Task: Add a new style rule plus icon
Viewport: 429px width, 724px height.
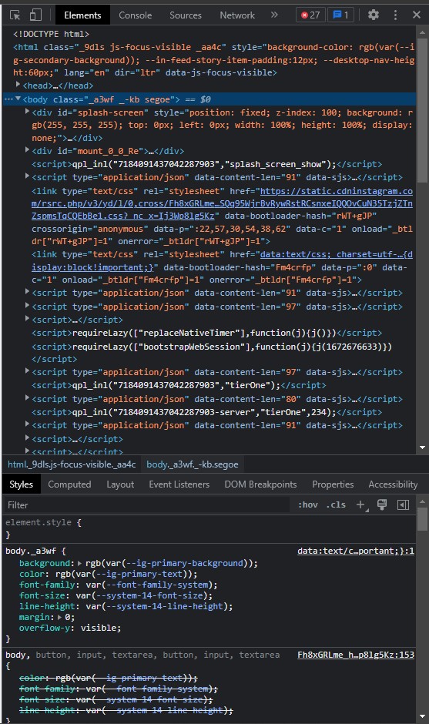Action: click(x=361, y=505)
